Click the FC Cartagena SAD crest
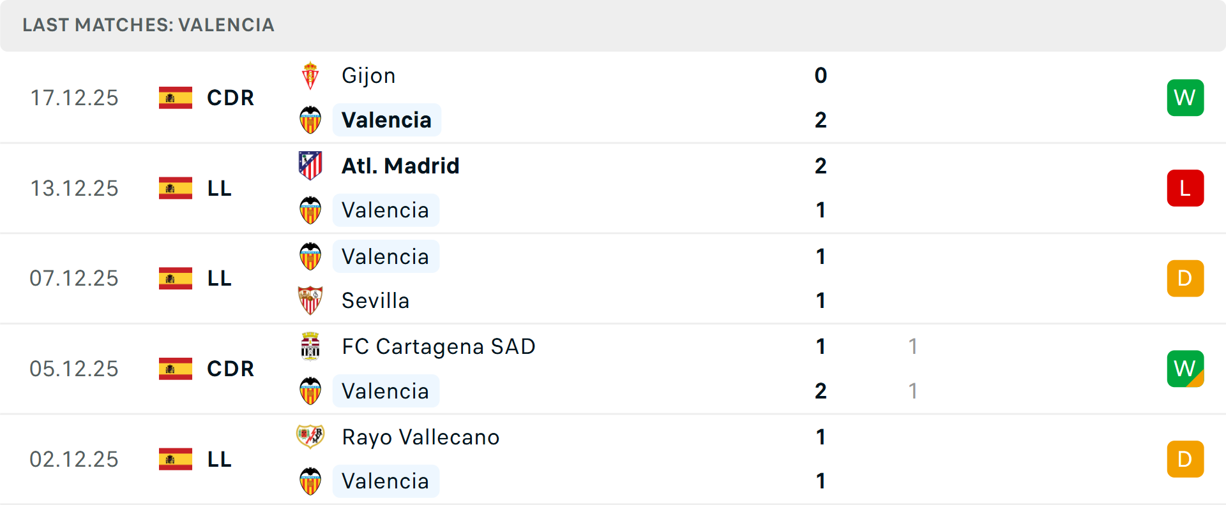Viewport: 1226px width, 505px height. pos(310,346)
